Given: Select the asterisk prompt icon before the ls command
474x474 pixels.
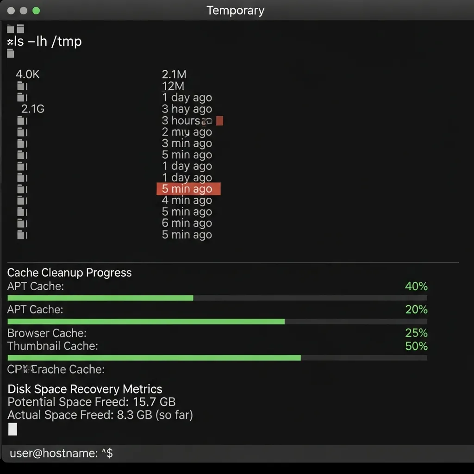Looking at the screenshot, I should [10, 42].
